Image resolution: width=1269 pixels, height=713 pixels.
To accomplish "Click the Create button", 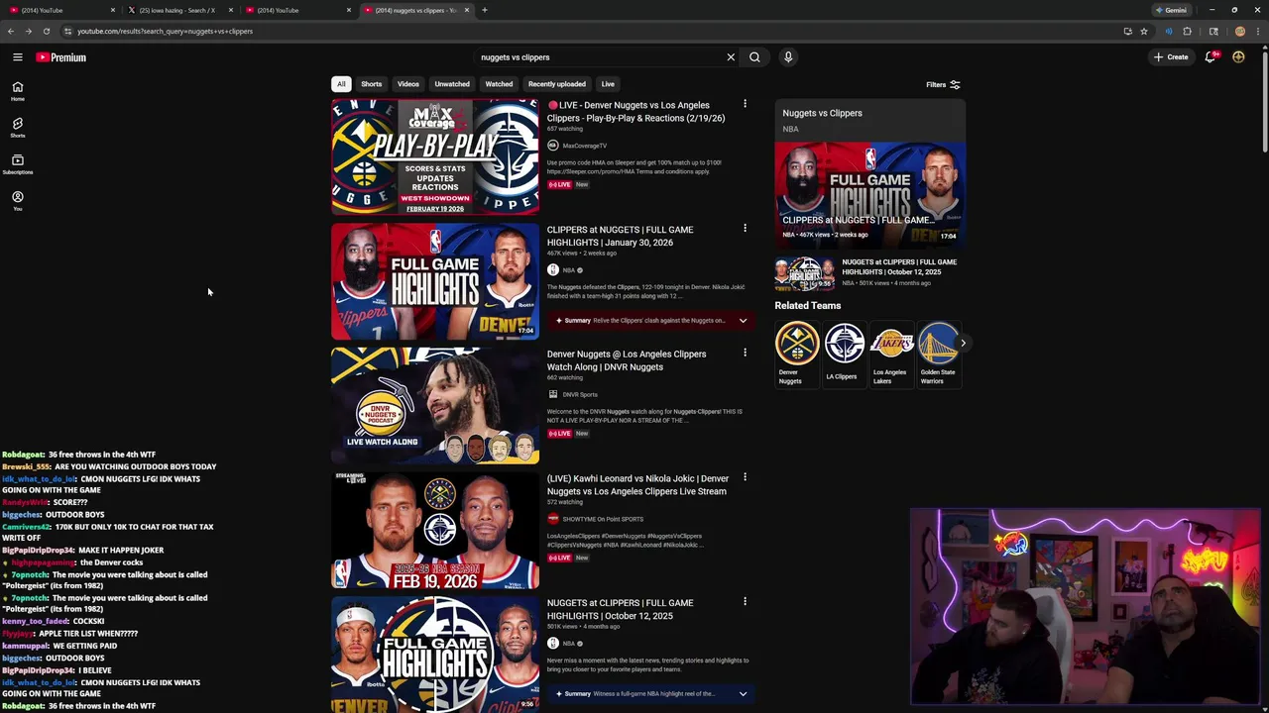I will (x=1171, y=57).
